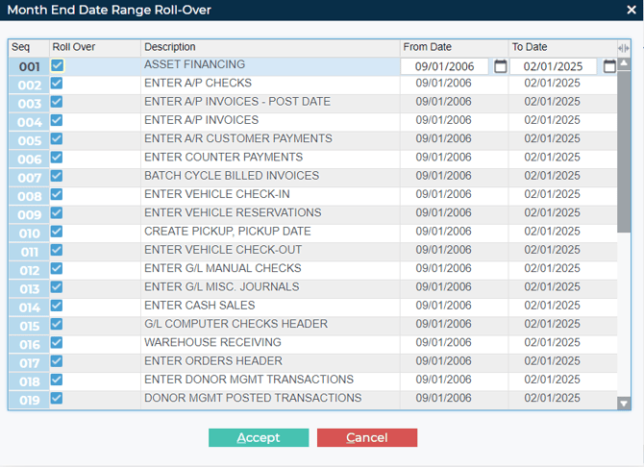Click the Roll Over column header
This screenshot has height=467, width=644.
pyautogui.click(x=94, y=47)
